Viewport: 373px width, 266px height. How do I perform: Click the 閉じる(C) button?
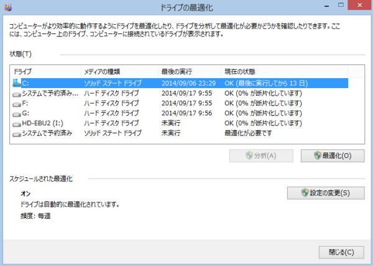coord(336,252)
